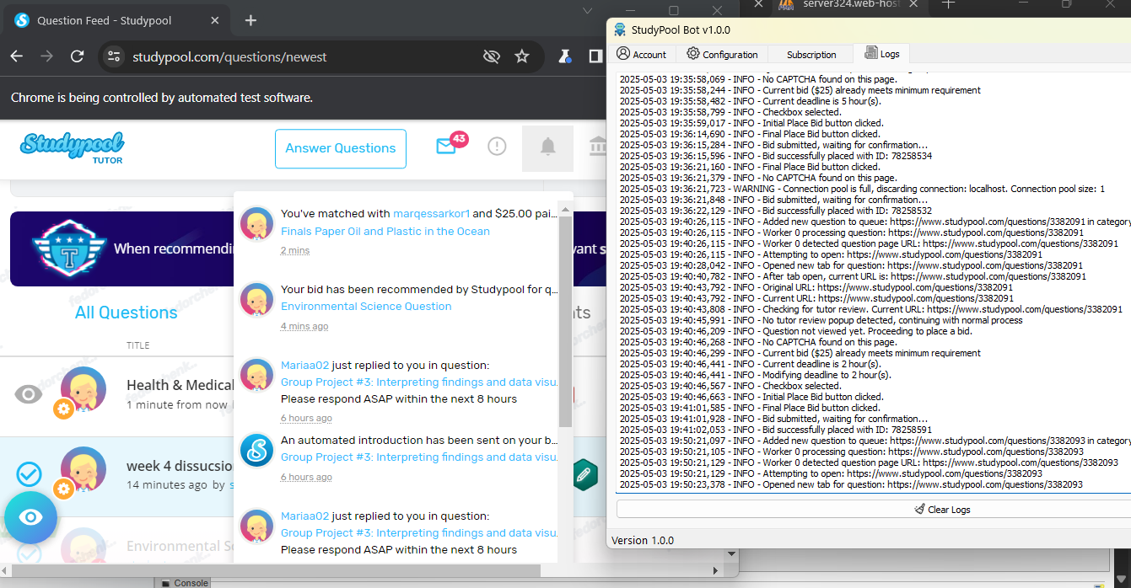Click the document icon on Logs tab
The image size is (1131, 588).
(x=870, y=53)
